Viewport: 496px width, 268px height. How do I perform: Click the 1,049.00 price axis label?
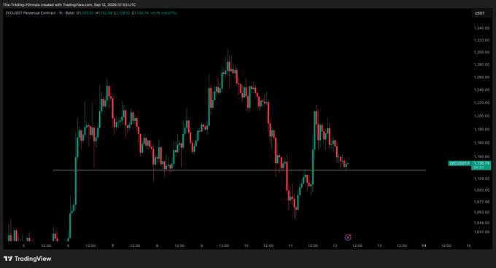[481, 223]
